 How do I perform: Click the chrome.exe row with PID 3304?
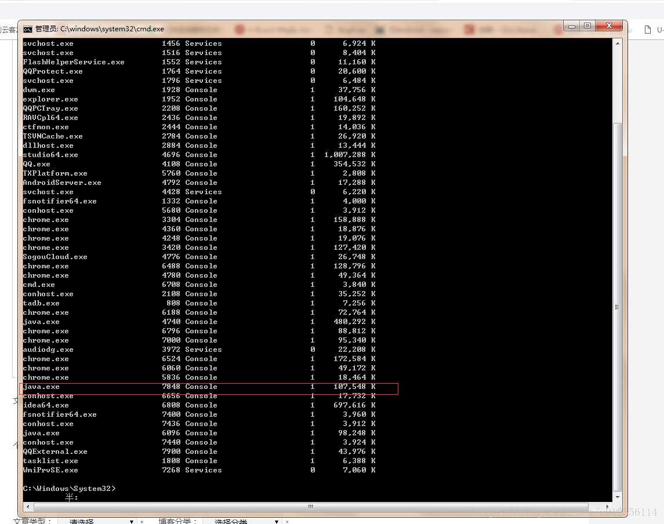pos(199,220)
